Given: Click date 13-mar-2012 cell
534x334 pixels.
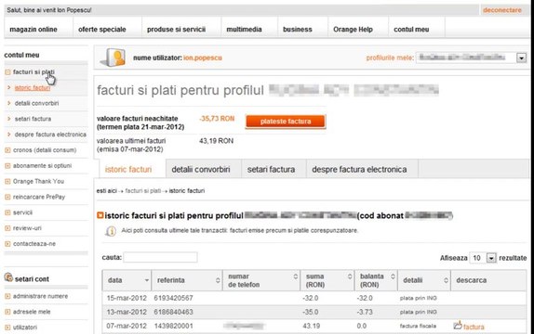Looking at the screenshot, I should [127, 312].
